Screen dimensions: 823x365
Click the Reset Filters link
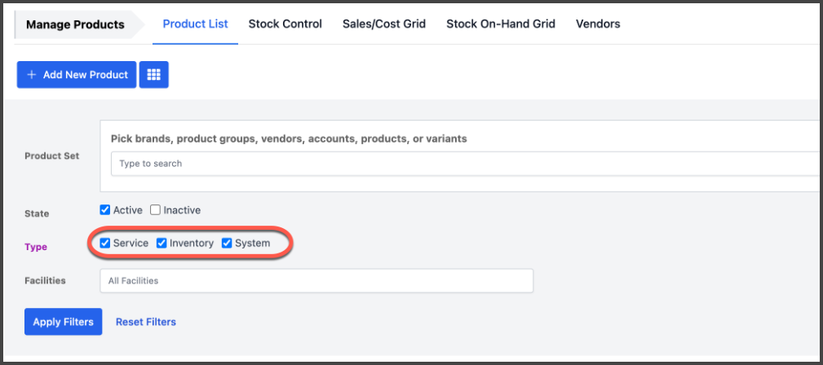point(146,322)
